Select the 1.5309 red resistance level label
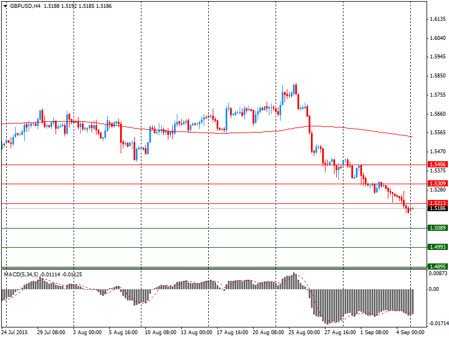The height and width of the screenshot is (337, 449). pos(438,184)
